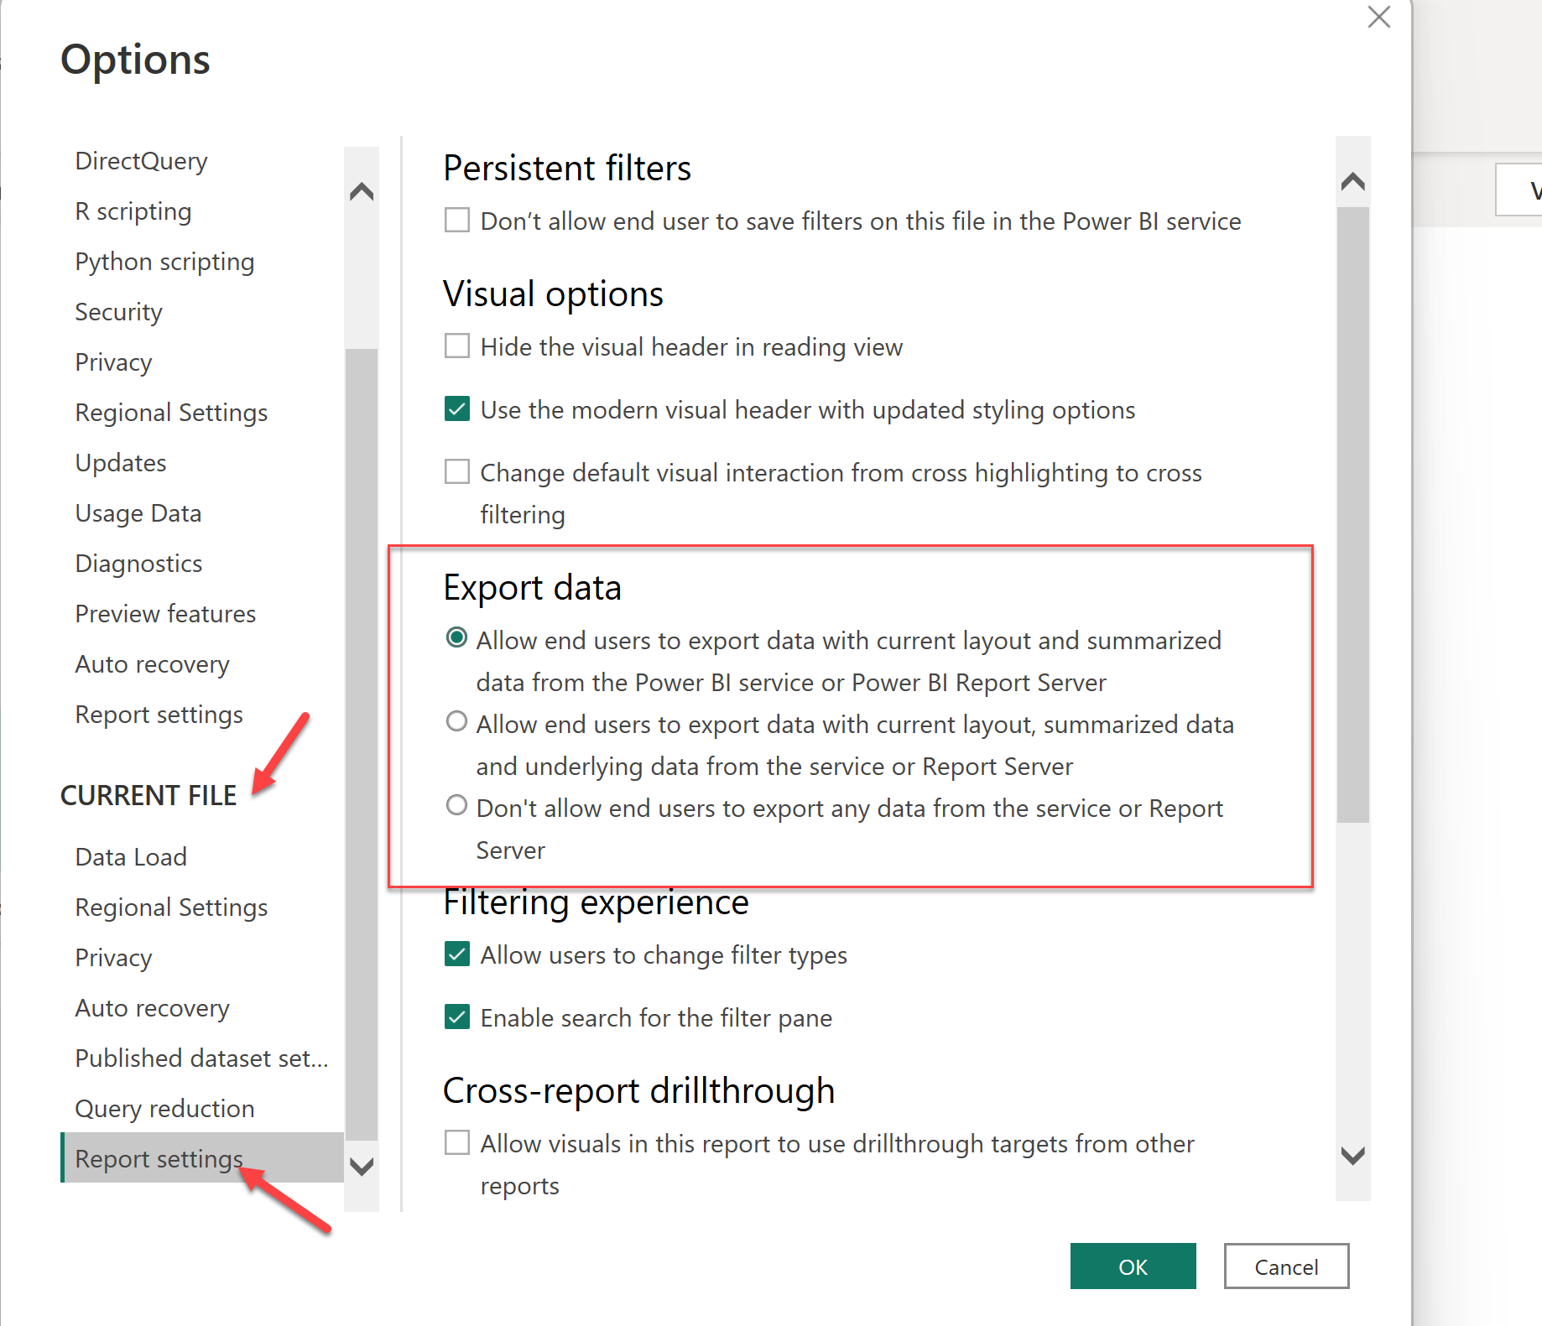Open the DirectQuery options page
This screenshot has width=1542, height=1326.
coord(141,161)
